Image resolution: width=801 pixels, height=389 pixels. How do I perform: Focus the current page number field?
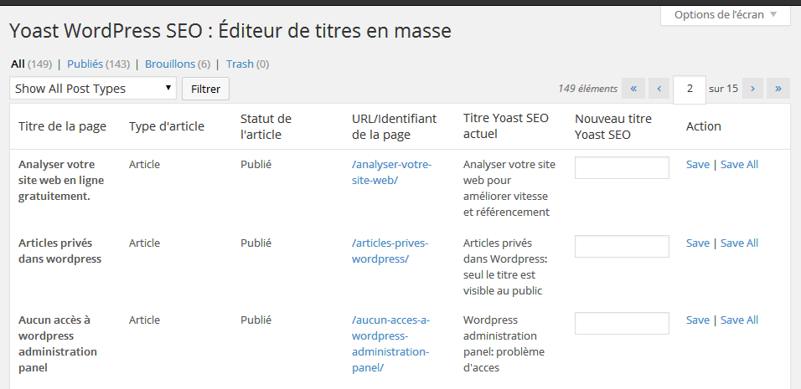690,90
